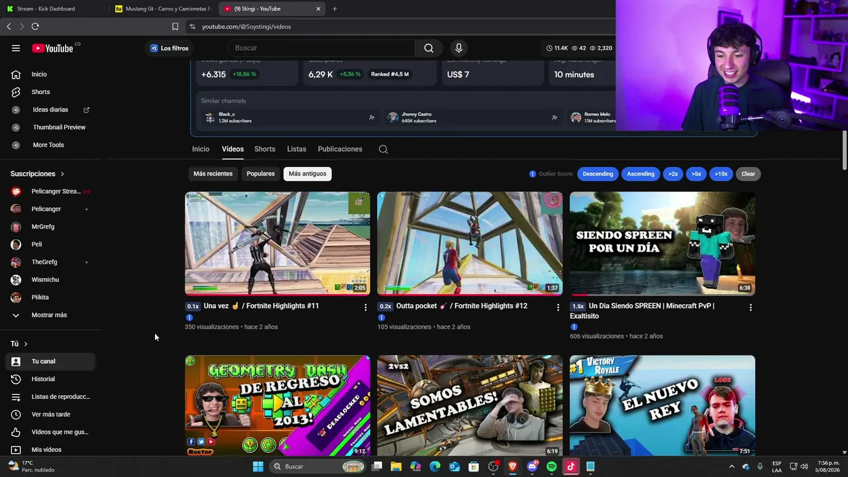Screen dimensions: 848x477
Task: Click the Outlier Score info icon
Action: click(532, 174)
